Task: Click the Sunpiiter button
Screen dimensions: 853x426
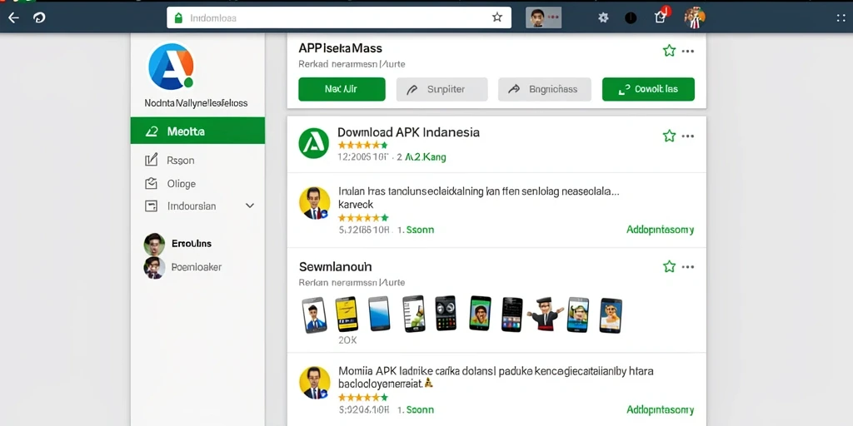Action: [441, 89]
